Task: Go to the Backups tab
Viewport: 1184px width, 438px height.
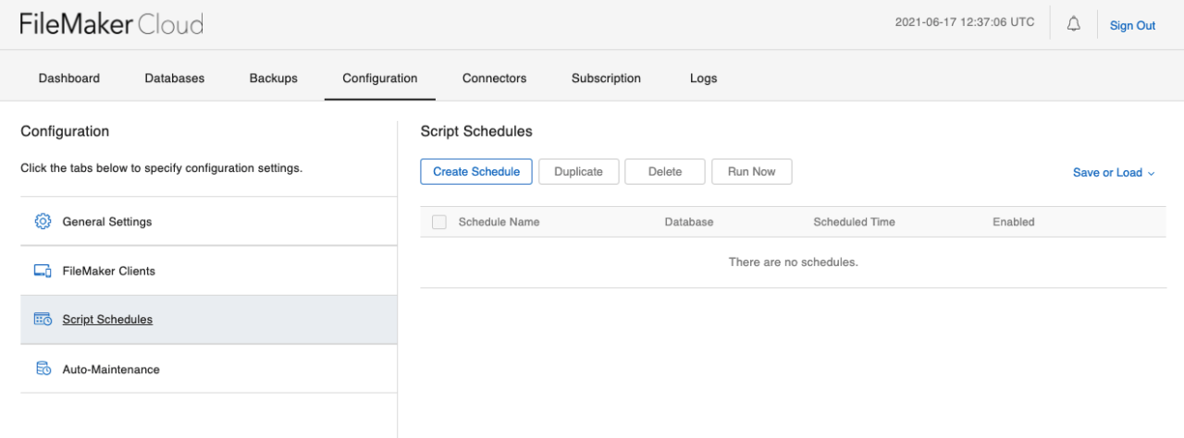Action: 274,79
